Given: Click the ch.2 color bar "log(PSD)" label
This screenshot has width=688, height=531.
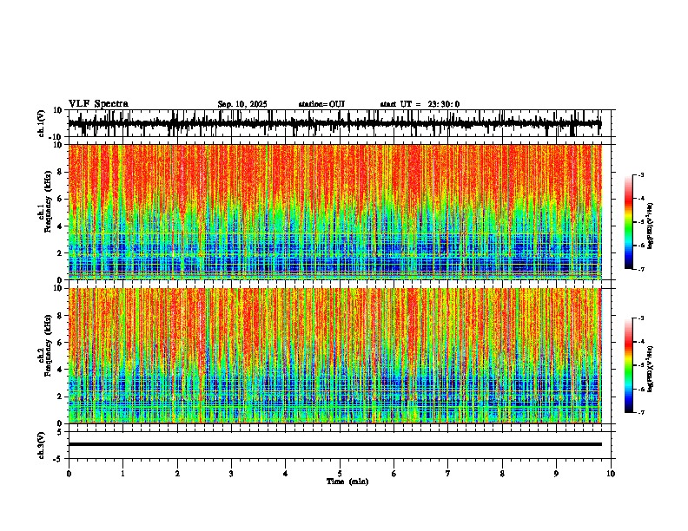Looking at the screenshot, I should point(651,369).
